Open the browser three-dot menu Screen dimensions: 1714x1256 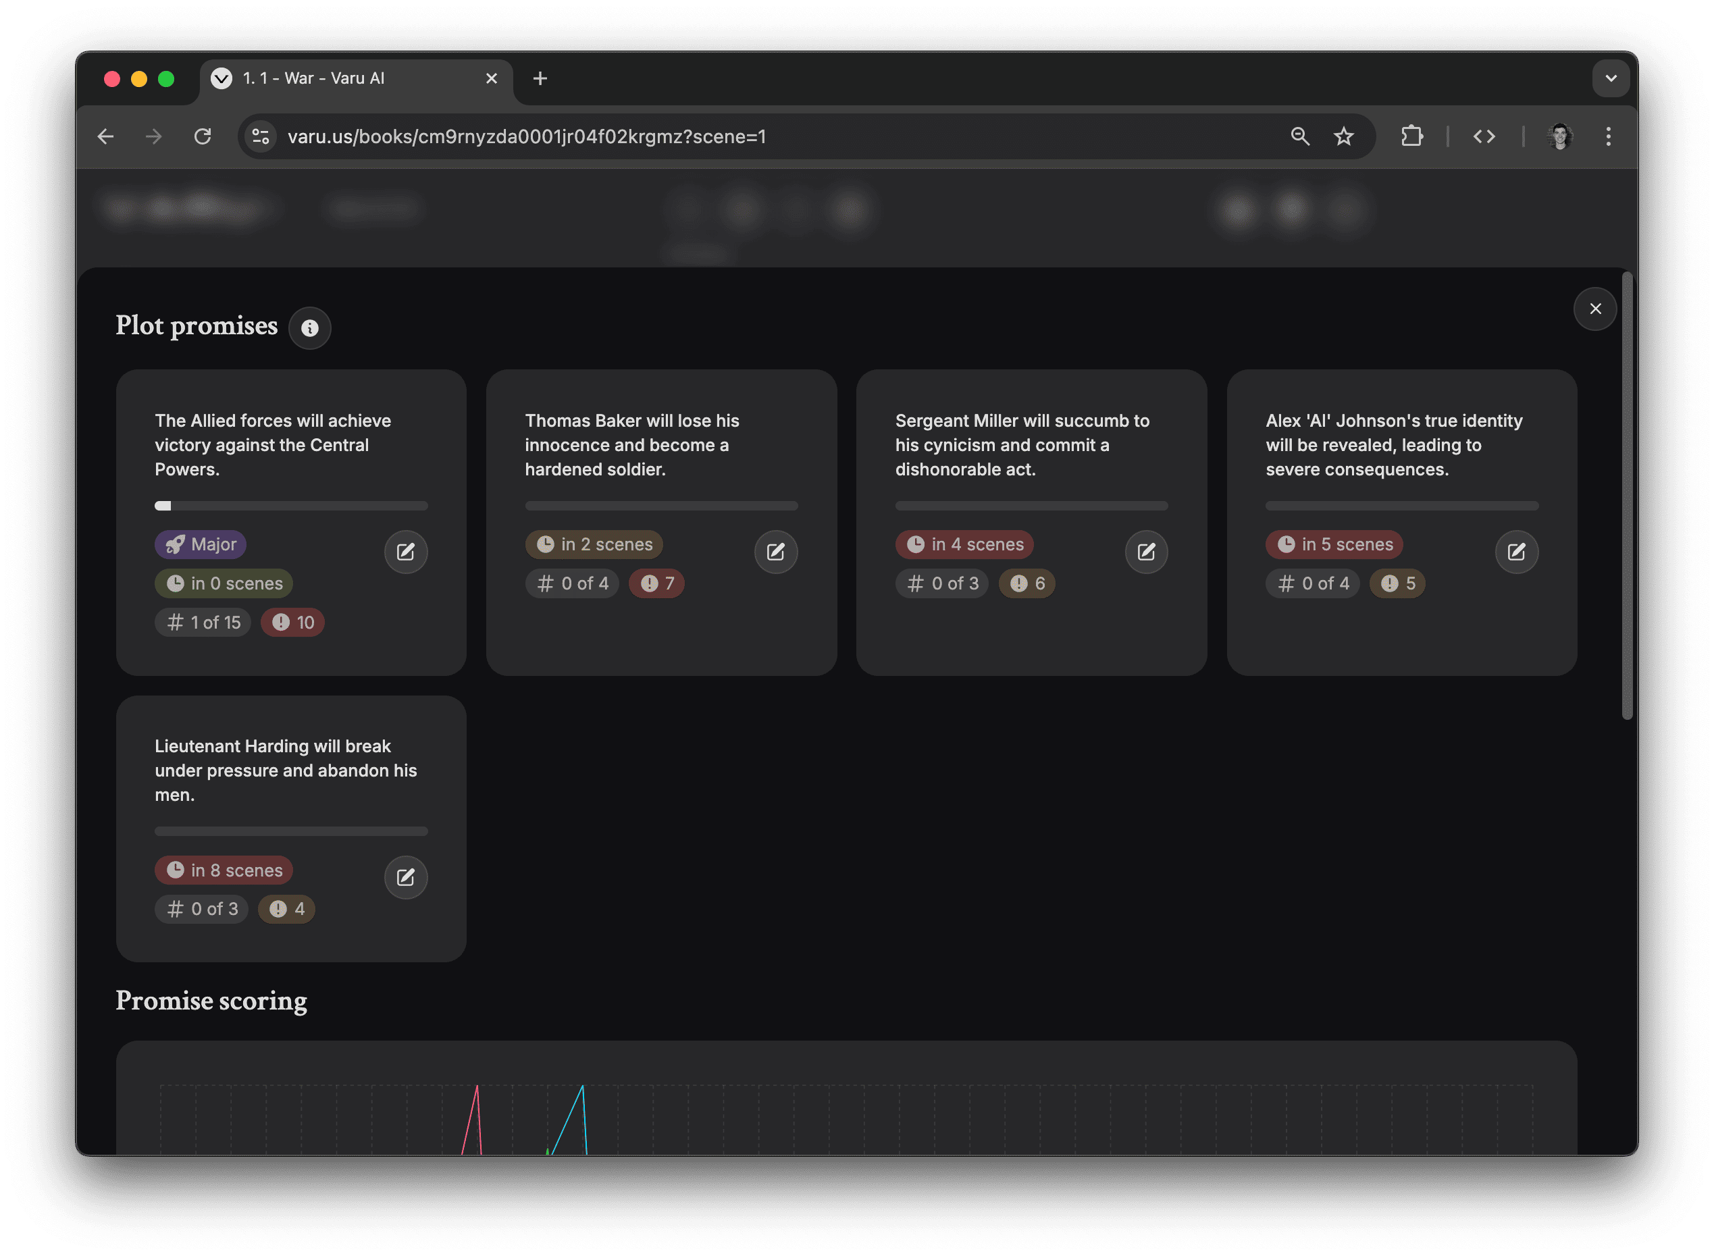(x=1608, y=136)
